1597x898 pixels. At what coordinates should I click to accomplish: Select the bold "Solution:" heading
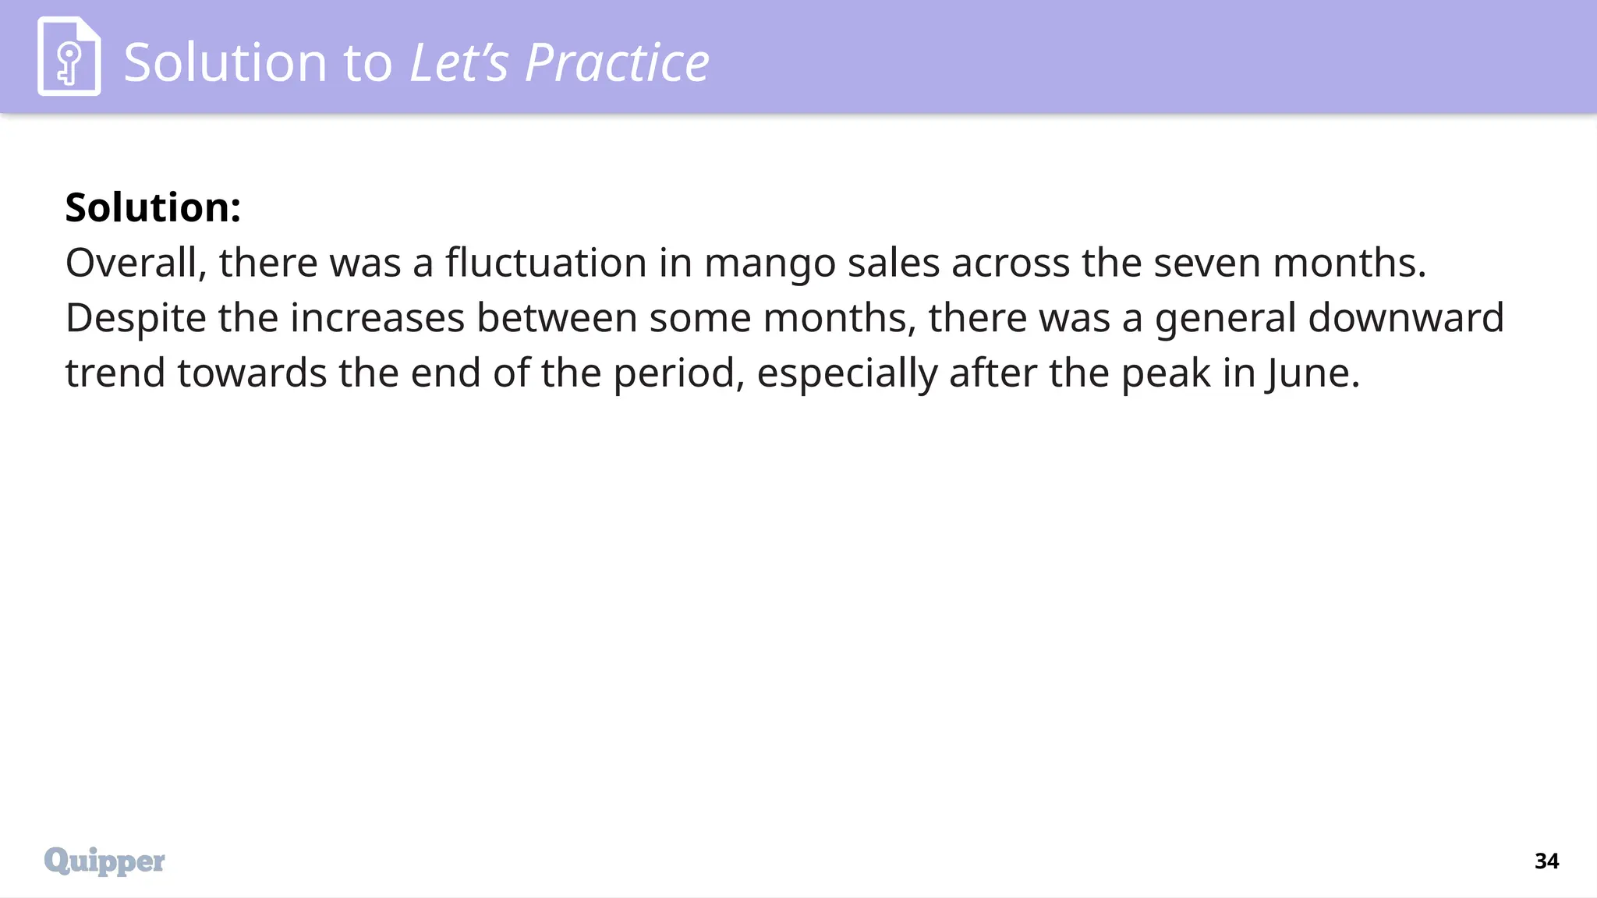pyautogui.click(x=153, y=207)
